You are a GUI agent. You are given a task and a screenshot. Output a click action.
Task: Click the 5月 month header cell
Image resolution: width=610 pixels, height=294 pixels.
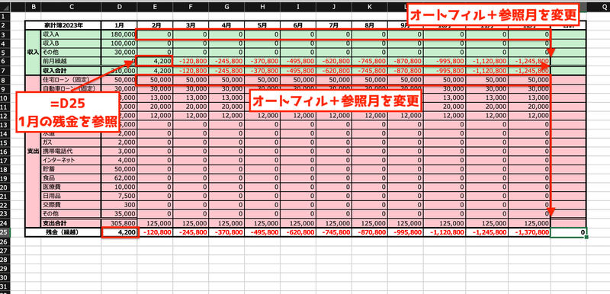tap(262, 26)
